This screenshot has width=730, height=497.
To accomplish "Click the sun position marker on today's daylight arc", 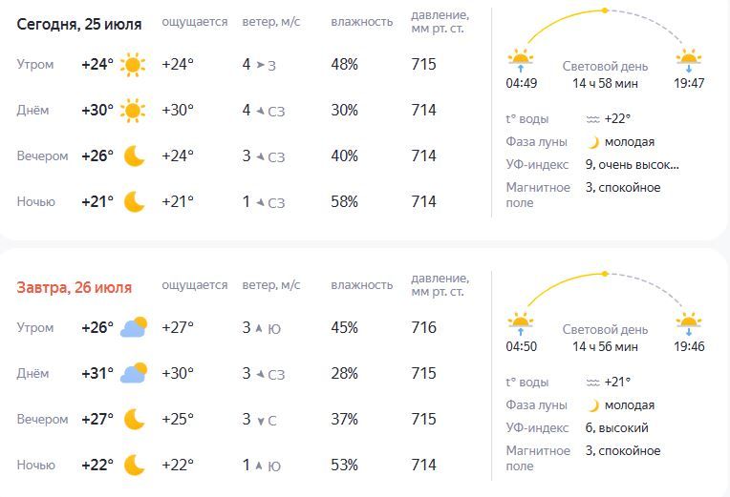I will pos(604,10).
